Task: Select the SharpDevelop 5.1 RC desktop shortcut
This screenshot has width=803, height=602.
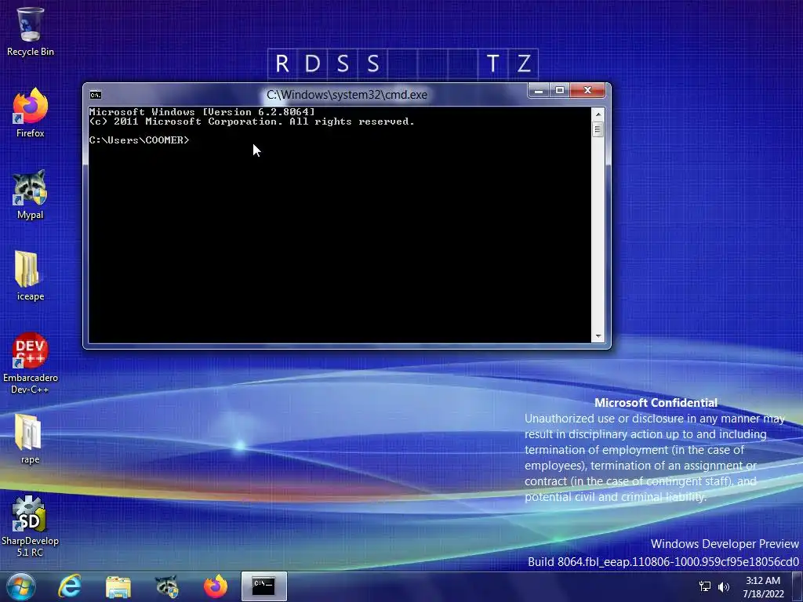Action: (x=30, y=526)
